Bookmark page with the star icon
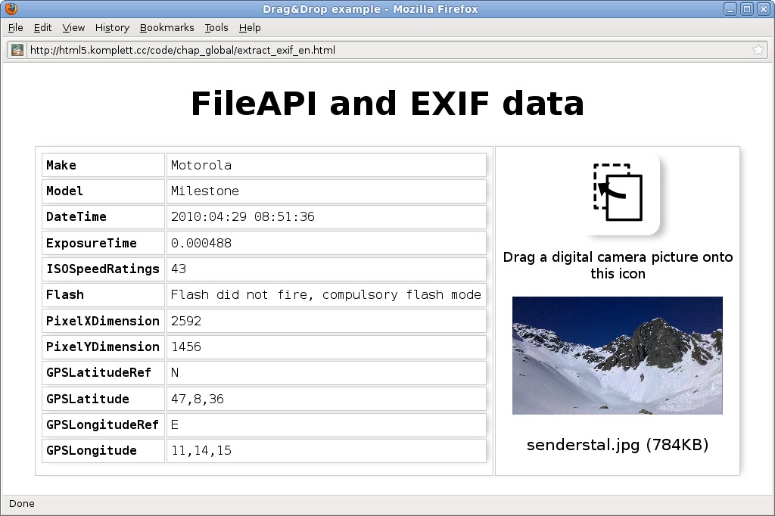775x516 pixels. pyautogui.click(x=758, y=50)
